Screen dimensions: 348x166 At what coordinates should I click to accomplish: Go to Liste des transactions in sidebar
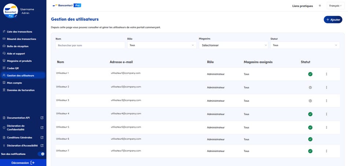(x=19, y=32)
